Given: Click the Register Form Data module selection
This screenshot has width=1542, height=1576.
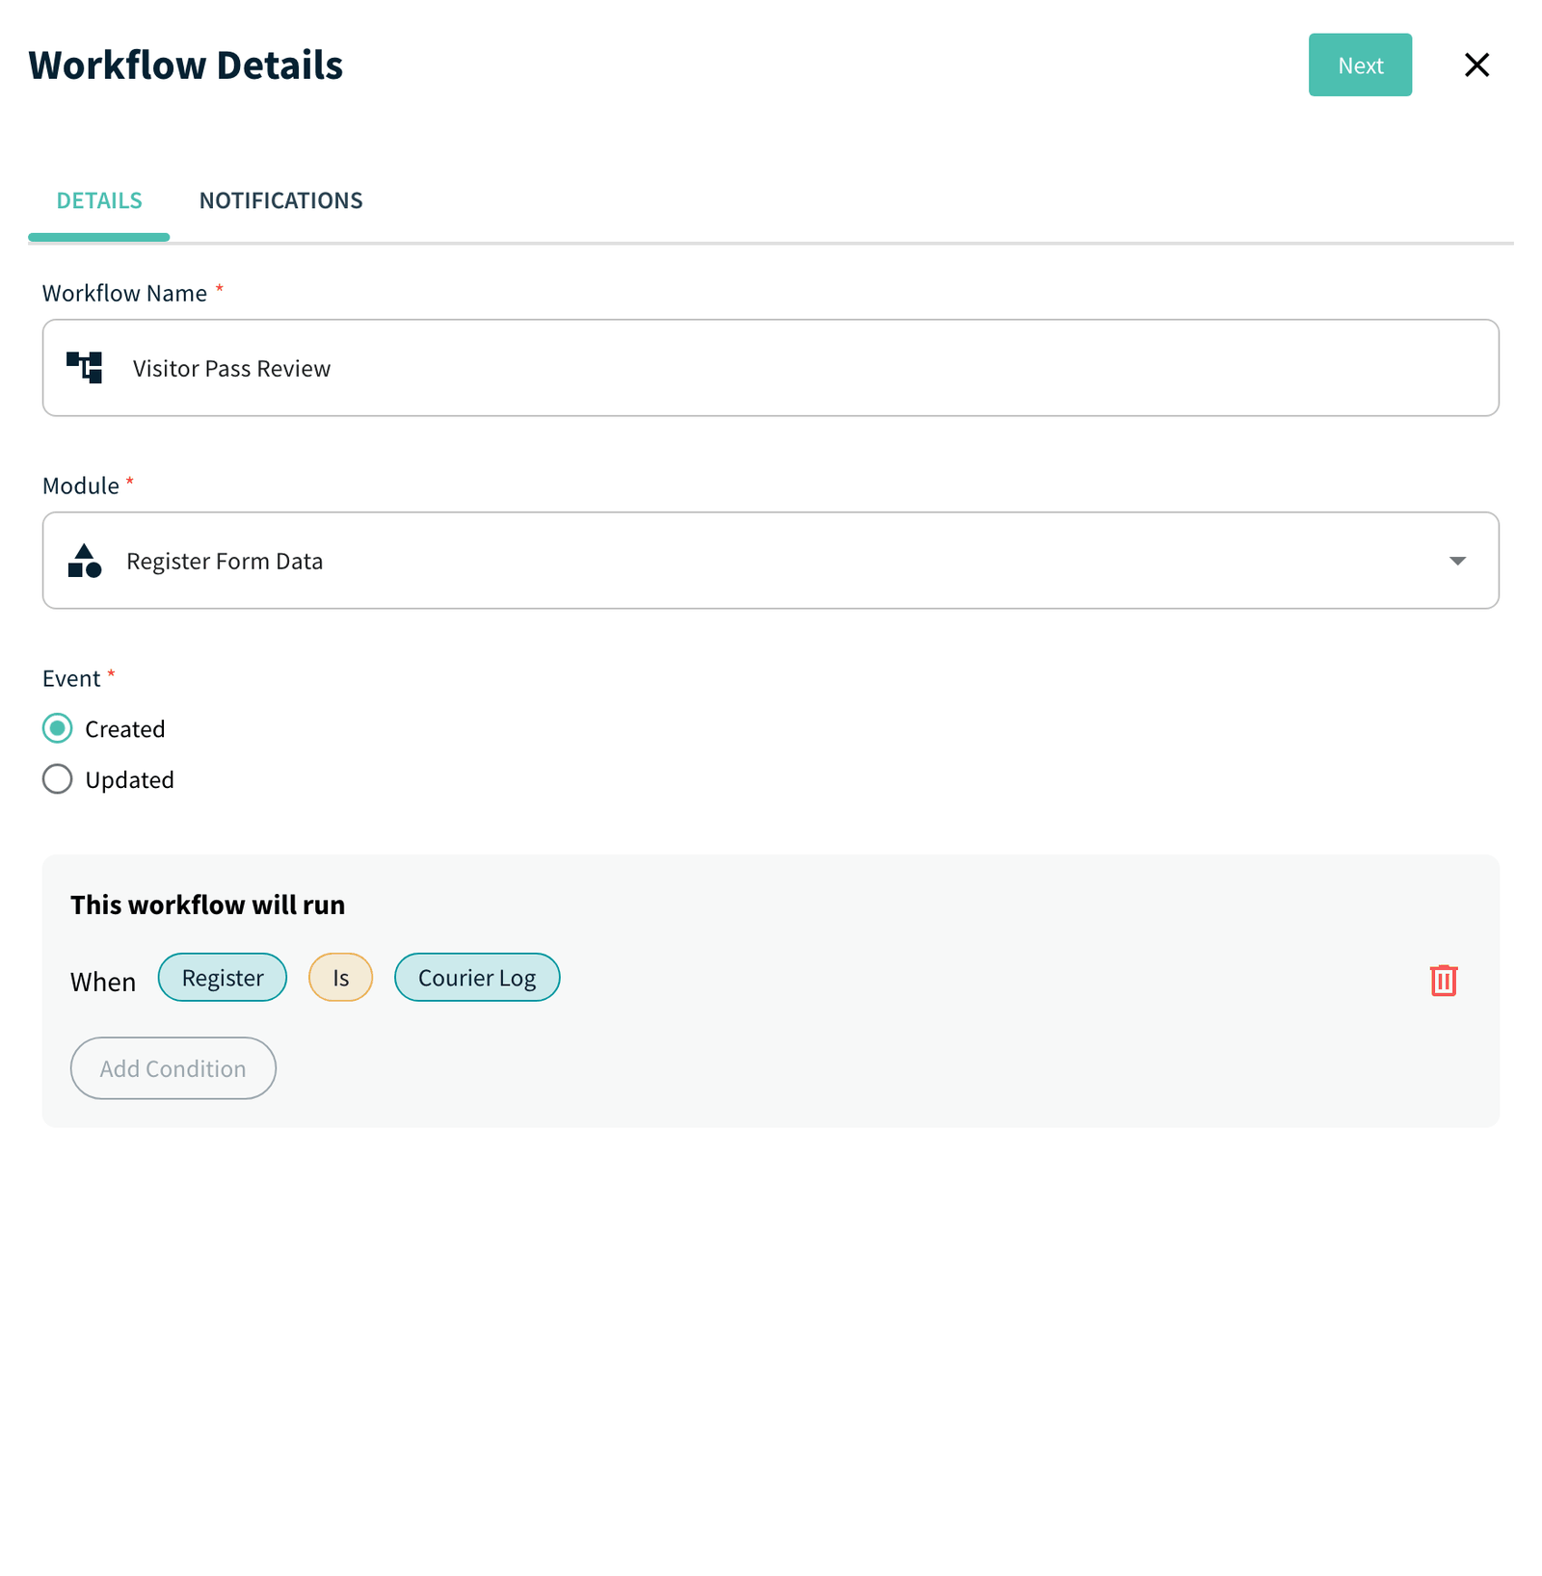Looking at the screenshot, I should pyautogui.click(x=770, y=561).
